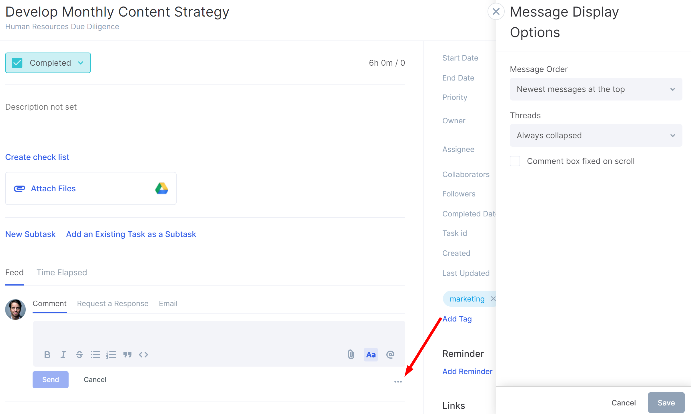
Task: Apply italic formatting in comment editor
Action: click(63, 355)
